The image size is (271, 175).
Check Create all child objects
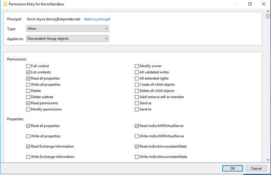point(137,84)
